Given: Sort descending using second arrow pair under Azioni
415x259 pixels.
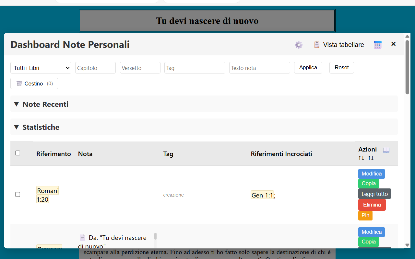Looking at the screenshot, I should click(x=371, y=158).
